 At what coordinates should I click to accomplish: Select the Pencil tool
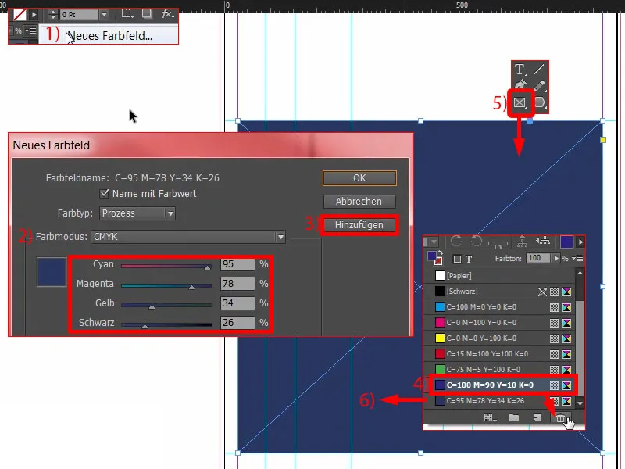point(539,85)
